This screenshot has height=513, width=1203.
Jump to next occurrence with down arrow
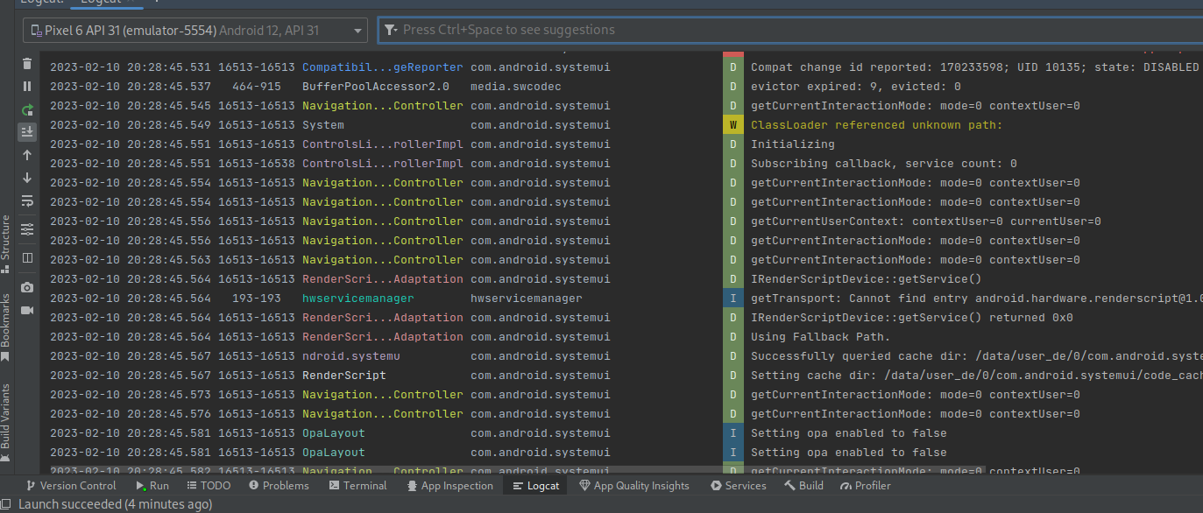[26, 178]
